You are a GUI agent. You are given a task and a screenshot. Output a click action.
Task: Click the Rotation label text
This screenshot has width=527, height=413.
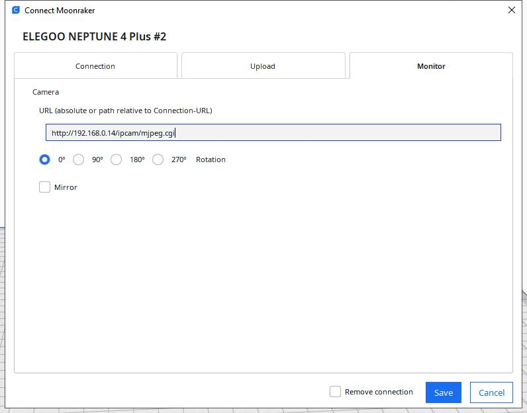(x=211, y=160)
